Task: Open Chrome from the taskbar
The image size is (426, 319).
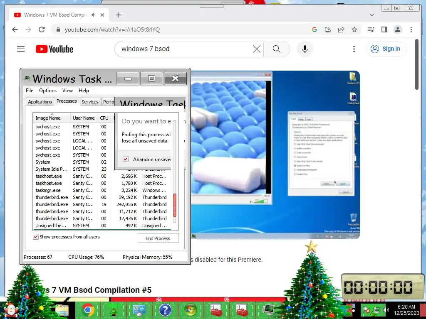Action: pyautogui.click(x=87, y=310)
